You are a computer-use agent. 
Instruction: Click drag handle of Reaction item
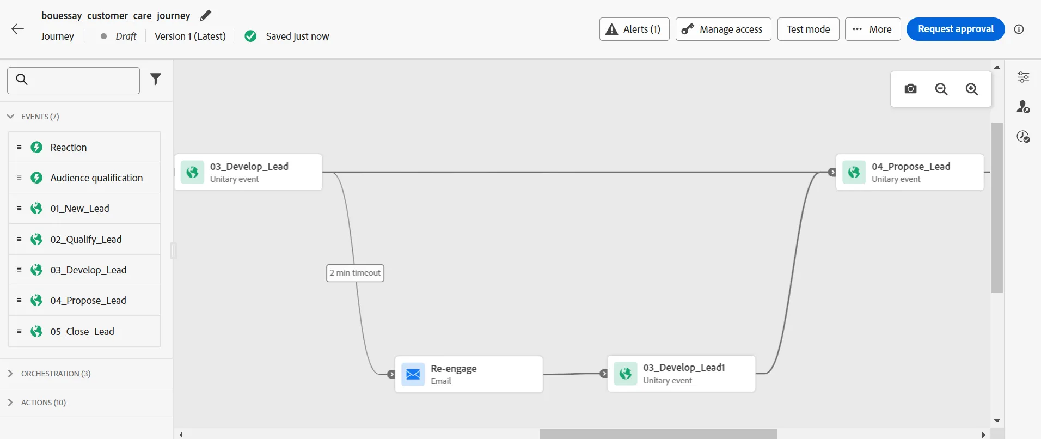(19, 147)
